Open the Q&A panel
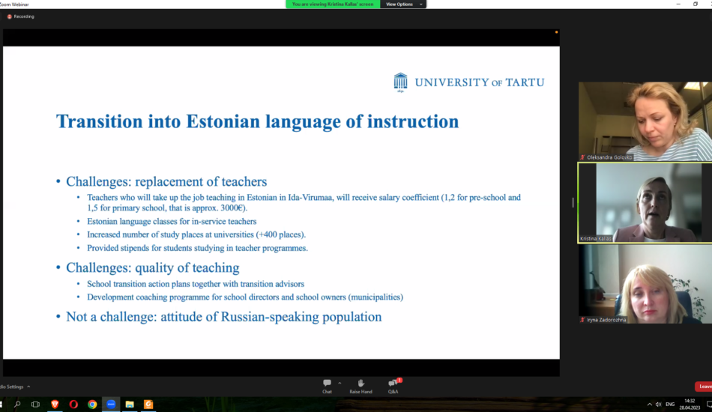 click(x=393, y=385)
